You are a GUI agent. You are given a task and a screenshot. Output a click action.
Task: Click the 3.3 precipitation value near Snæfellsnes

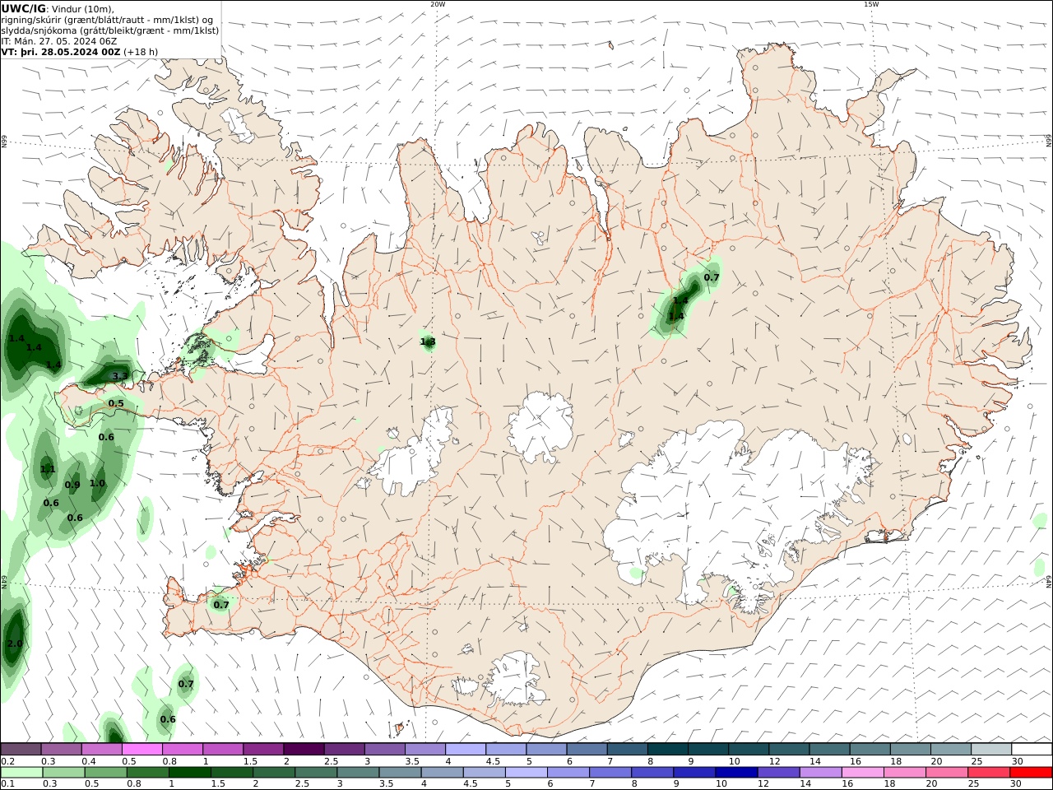[119, 376]
